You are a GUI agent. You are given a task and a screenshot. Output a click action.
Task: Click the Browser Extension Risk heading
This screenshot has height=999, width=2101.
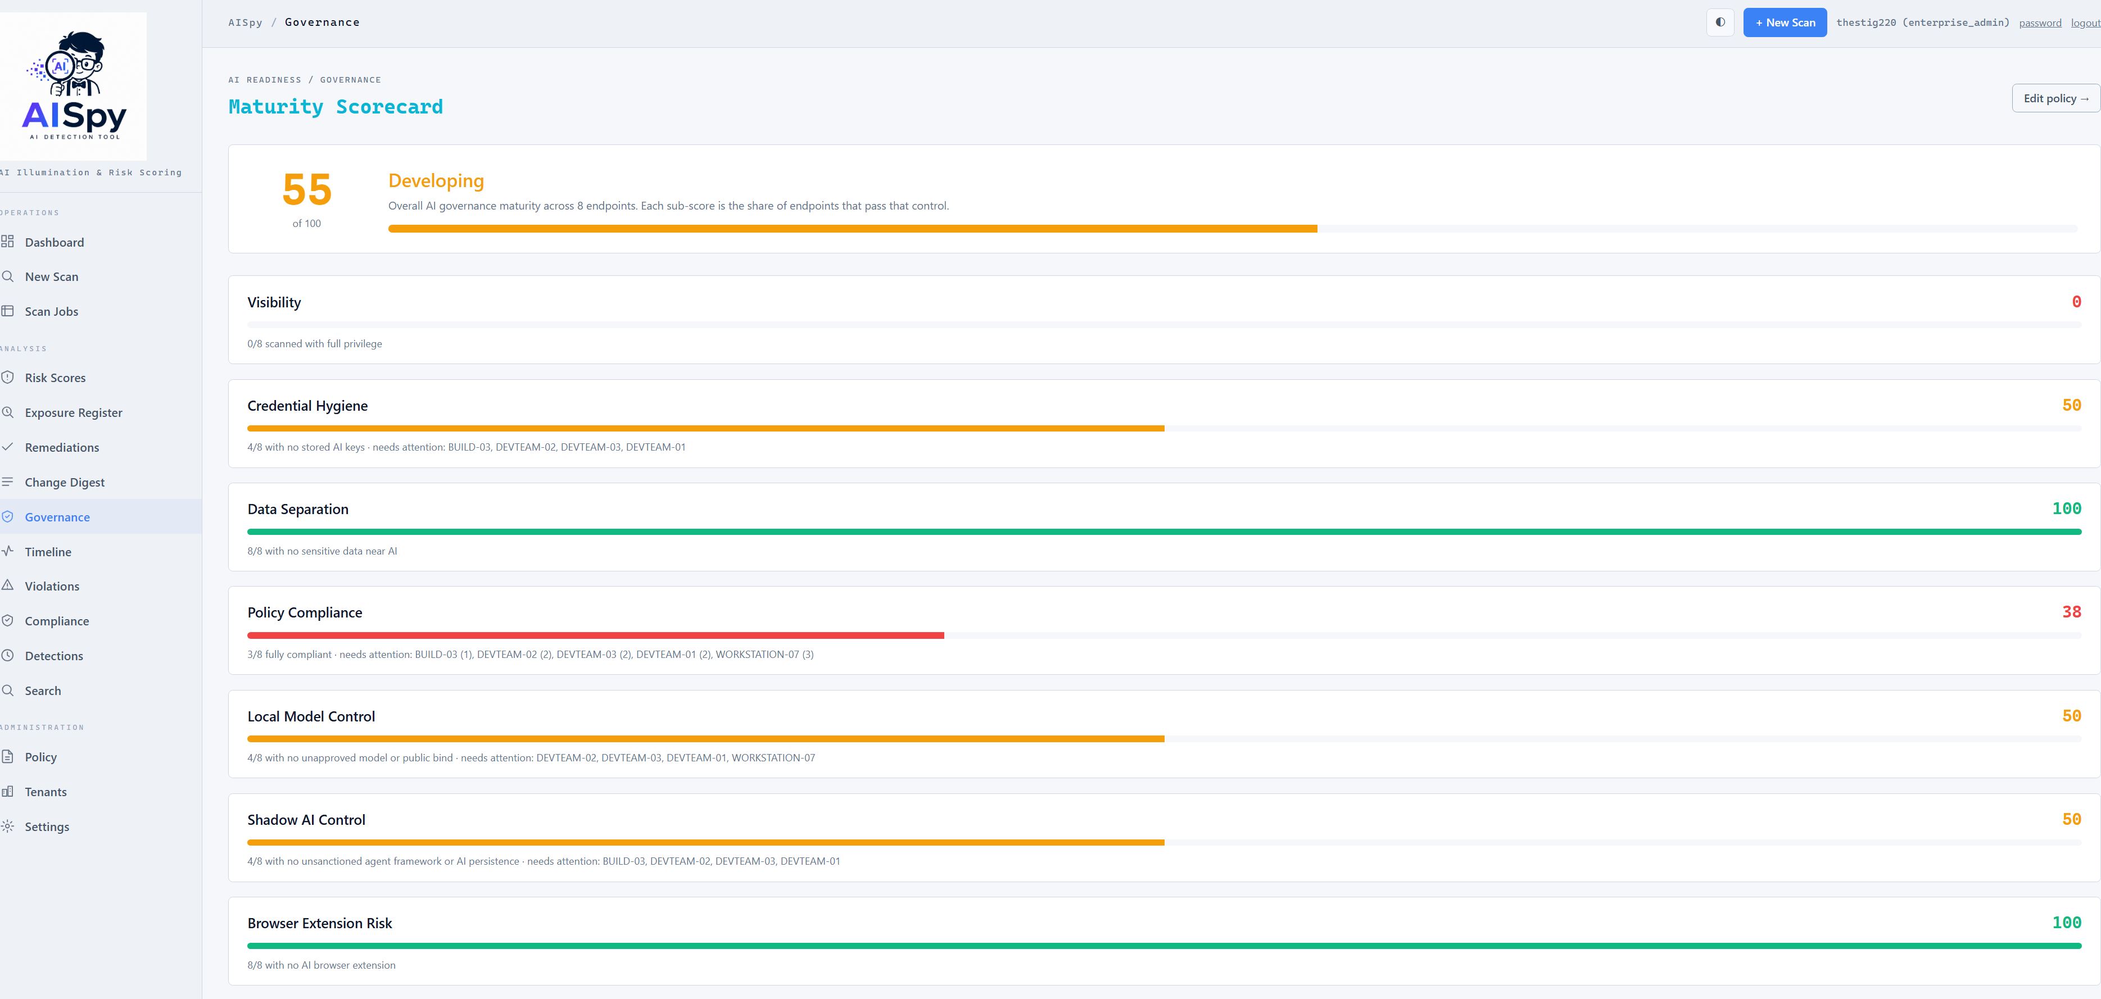pos(320,923)
